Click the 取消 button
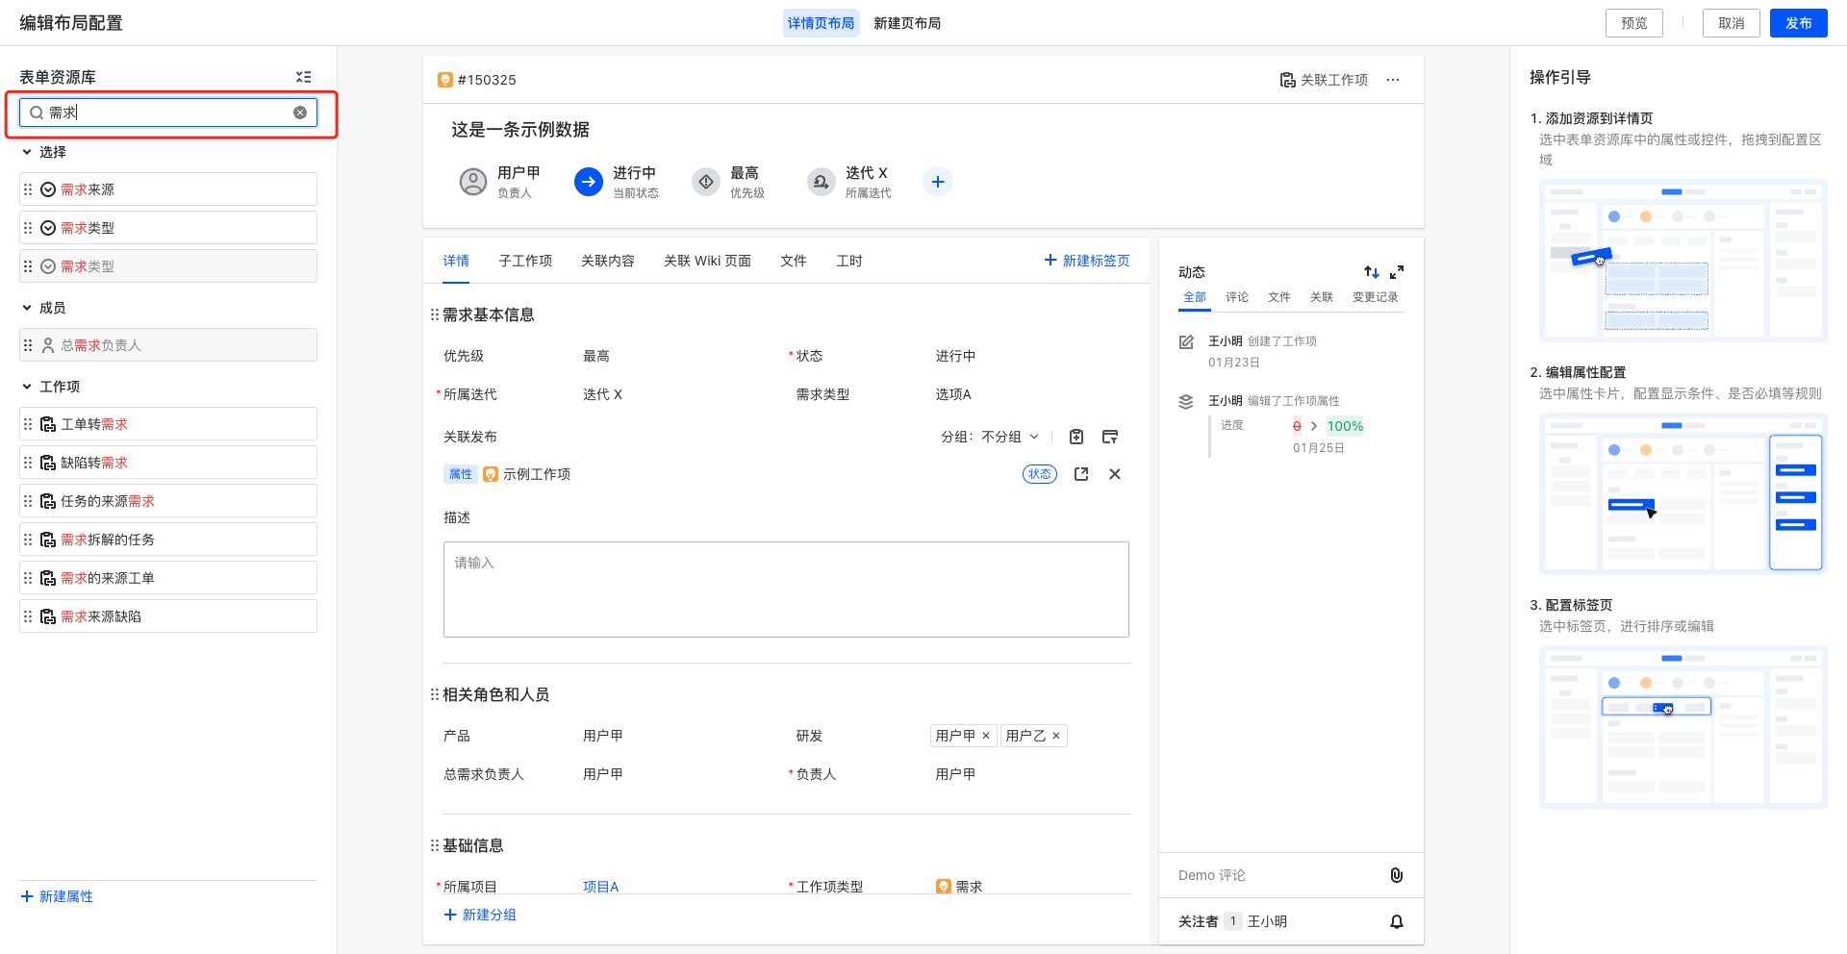This screenshot has width=1847, height=954. coord(1732,23)
